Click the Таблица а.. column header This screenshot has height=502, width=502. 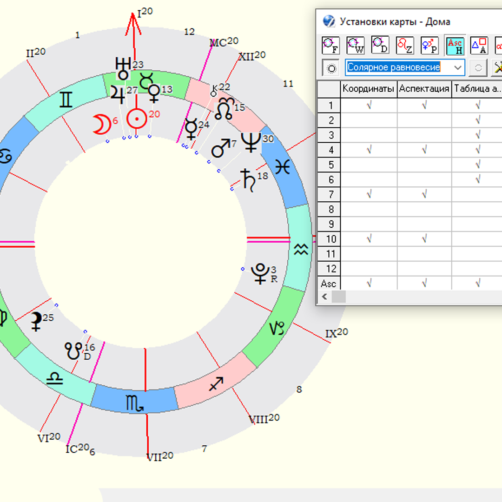(x=477, y=89)
